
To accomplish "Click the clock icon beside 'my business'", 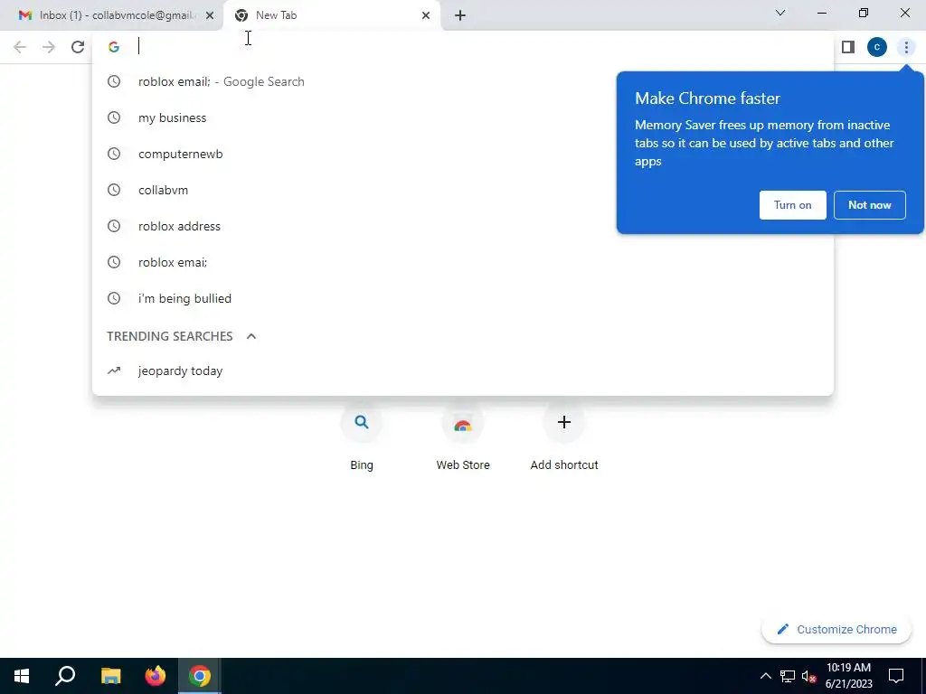I will pos(114,117).
